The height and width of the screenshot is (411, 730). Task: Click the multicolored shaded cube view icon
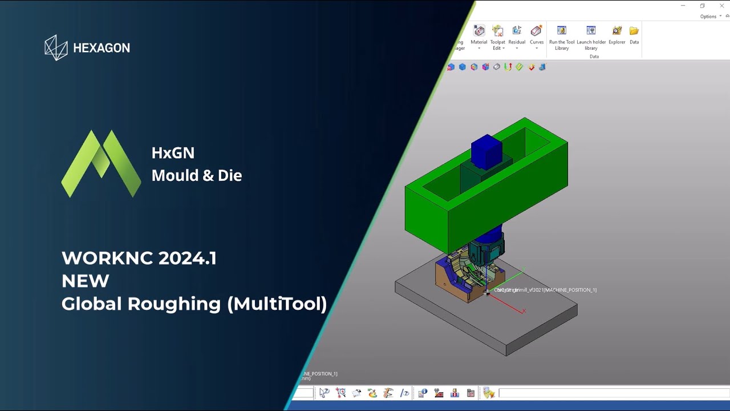(474, 67)
